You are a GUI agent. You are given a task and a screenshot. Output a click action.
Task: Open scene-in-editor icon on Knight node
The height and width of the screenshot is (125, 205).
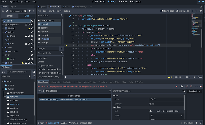tap(26, 36)
